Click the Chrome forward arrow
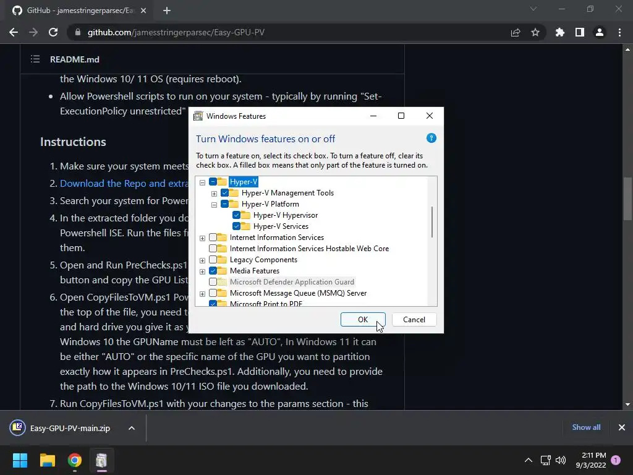 click(33, 32)
